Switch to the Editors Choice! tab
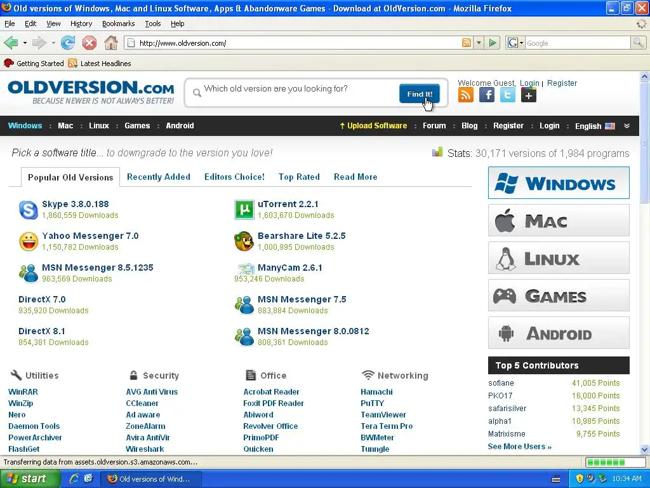The width and height of the screenshot is (650, 488). click(234, 177)
